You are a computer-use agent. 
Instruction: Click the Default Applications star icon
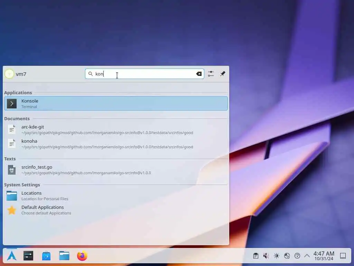point(12,210)
